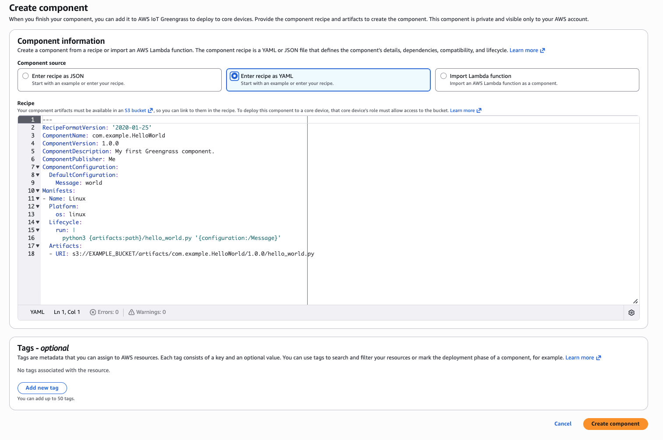This screenshot has width=663, height=440.
Task: Click line number 1 in editor gutter
Action: coord(32,120)
